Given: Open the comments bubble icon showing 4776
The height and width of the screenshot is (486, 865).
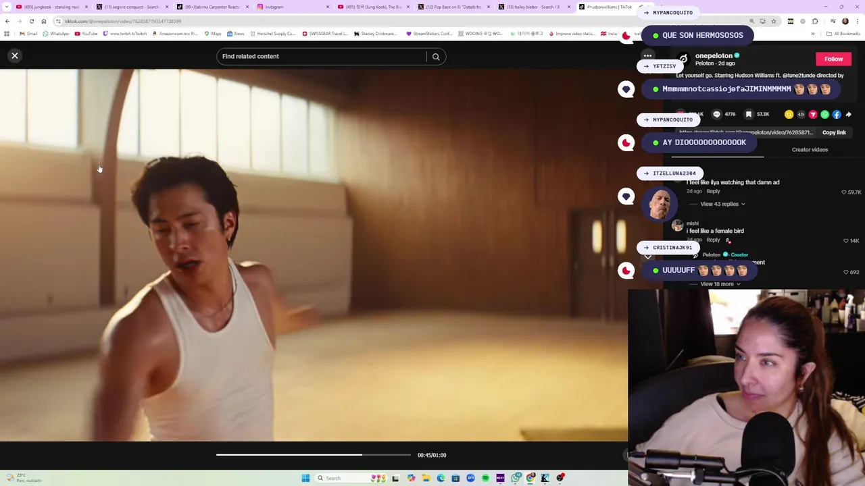Looking at the screenshot, I should pyautogui.click(x=716, y=114).
